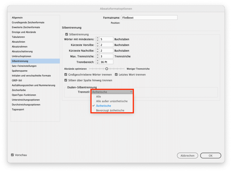The height and width of the screenshot is (172, 232).
Task: Click the OK button
Action: (x=211, y=155)
